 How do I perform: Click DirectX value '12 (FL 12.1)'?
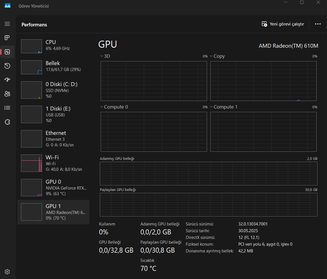point(249,238)
